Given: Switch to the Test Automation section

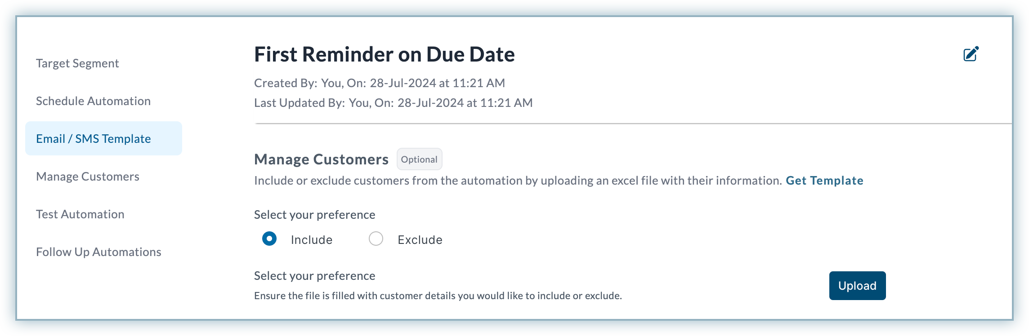Looking at the screenshot, I should 80,214.
